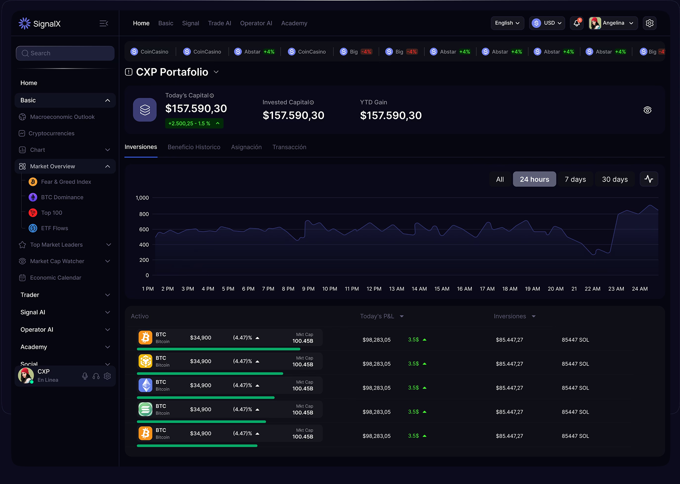The image size is (680, 484).
Task: Click the headphones icon in user panel
Action: [x=96, y=376]
